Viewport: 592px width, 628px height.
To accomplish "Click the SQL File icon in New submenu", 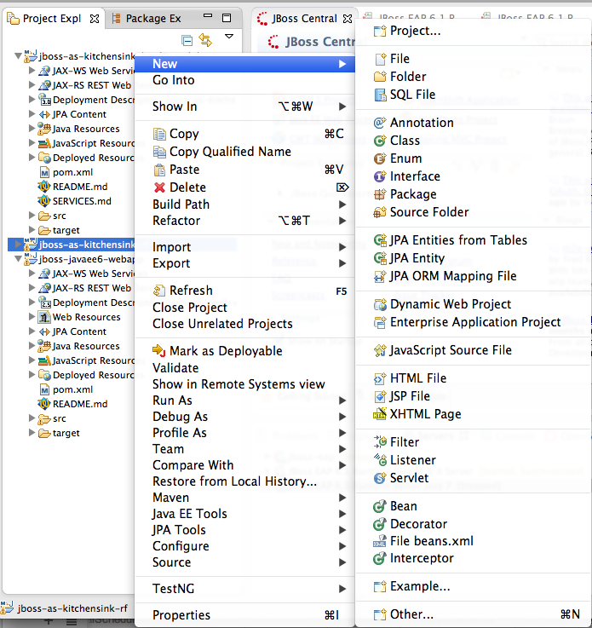I will click(x=380, y=95).
